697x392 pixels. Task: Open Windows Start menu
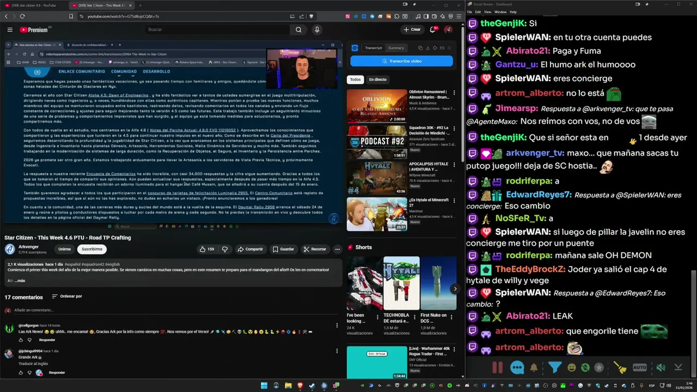(264, 385)
